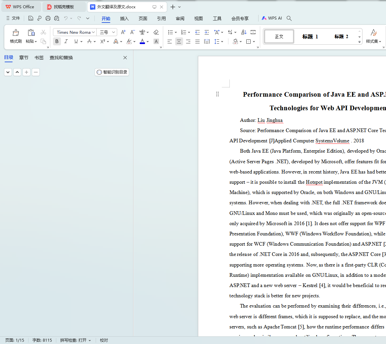Click the font color blue A swatch
Screen dimensions: 386x344
[x=142, y=41]
